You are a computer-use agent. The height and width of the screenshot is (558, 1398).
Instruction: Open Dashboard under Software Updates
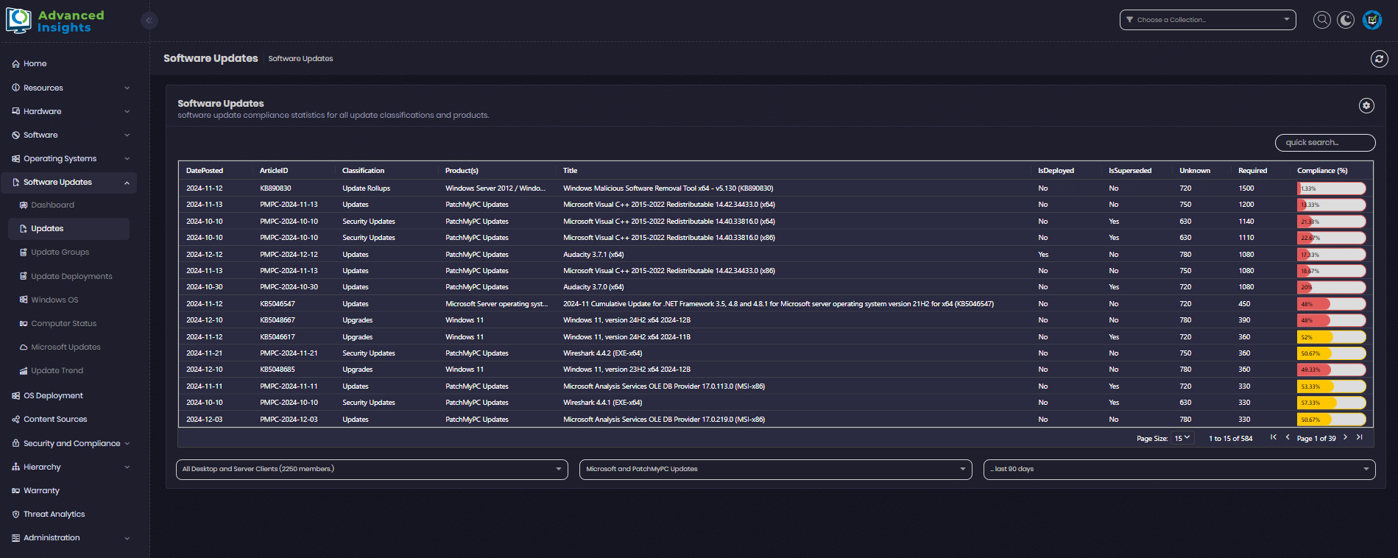click(x=52, y=205)
